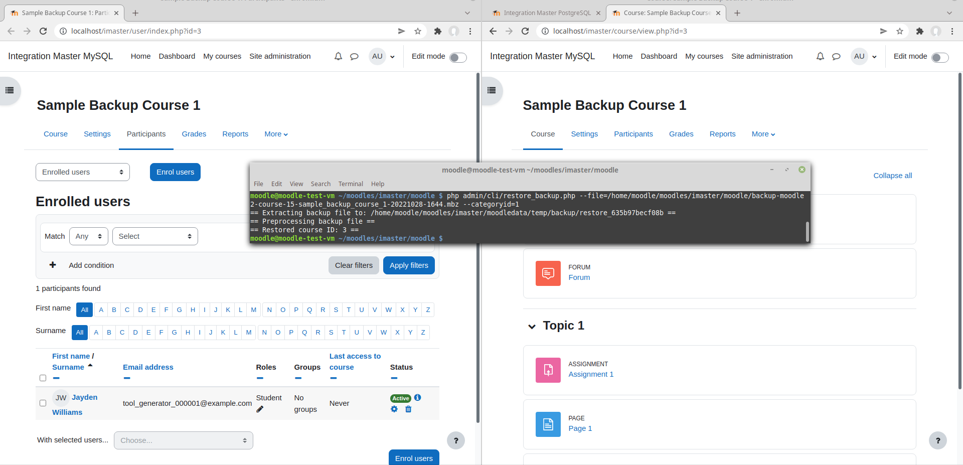
Task: Open AU user menu in left window
Action: point(382,56)
